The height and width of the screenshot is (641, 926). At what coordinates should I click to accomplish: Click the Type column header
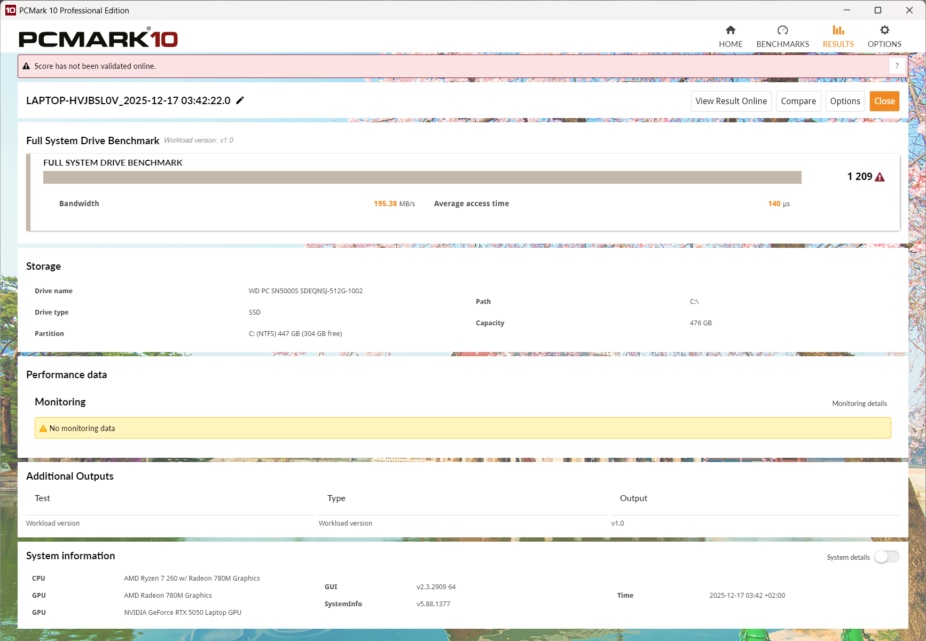coord(336,498)
